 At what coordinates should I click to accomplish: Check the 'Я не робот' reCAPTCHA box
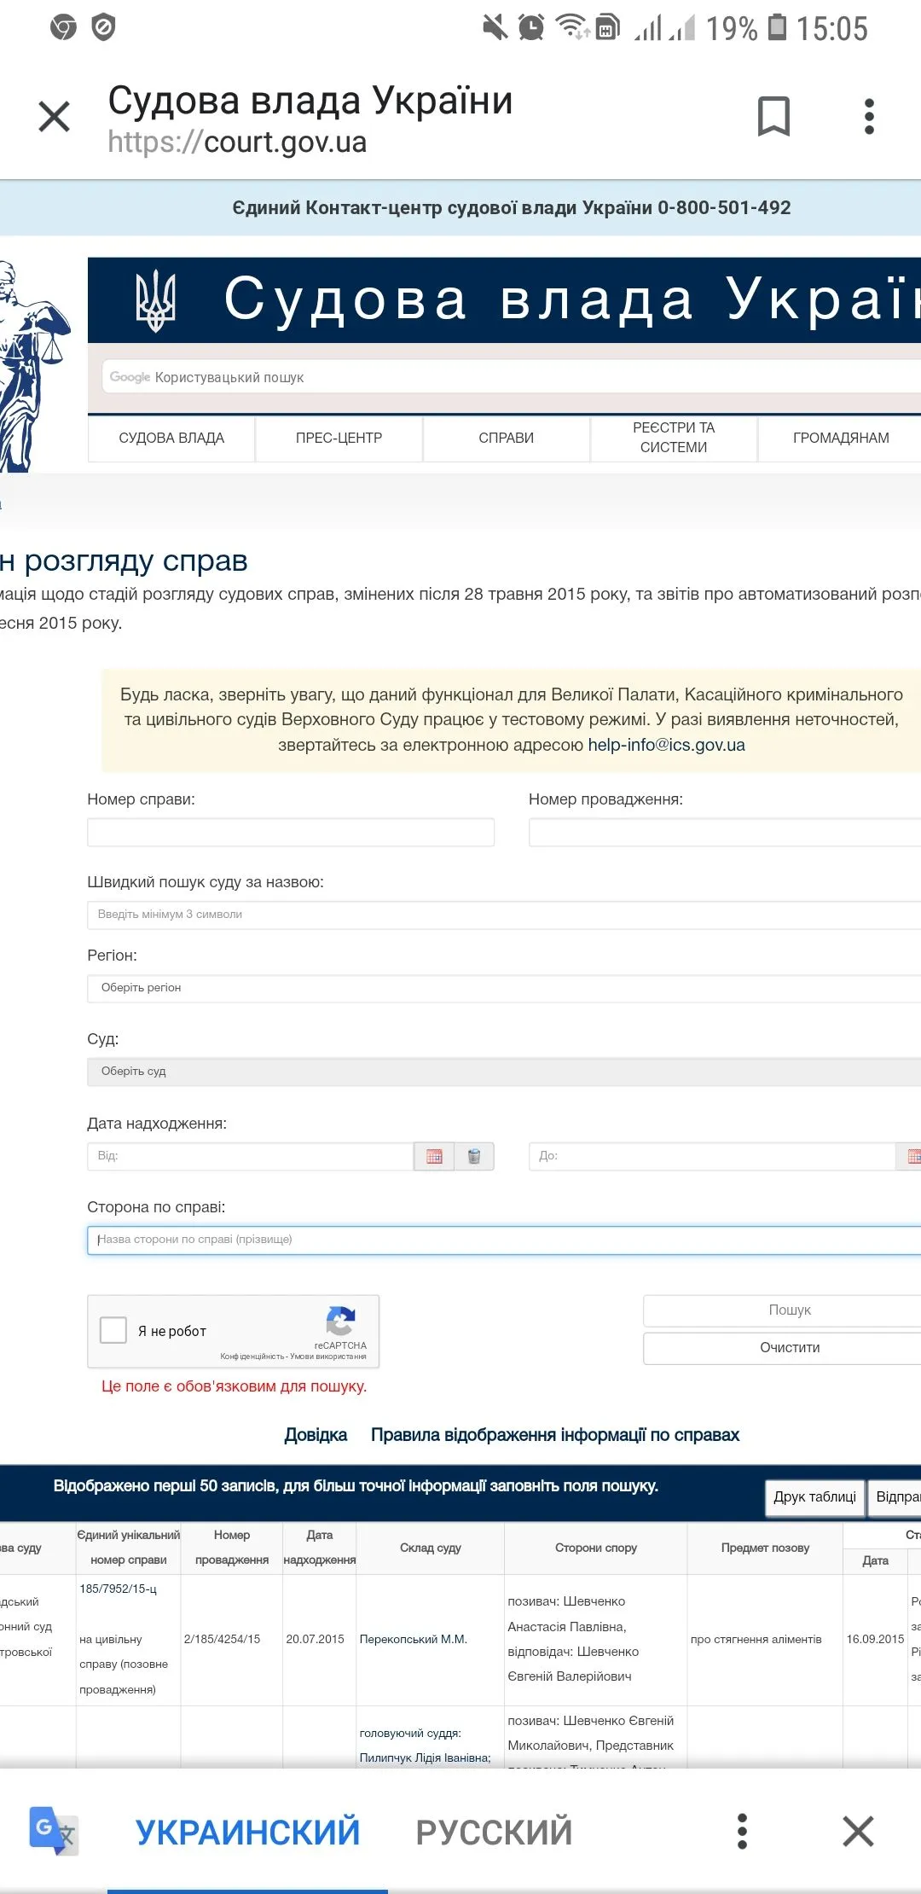click(x=113, y=1330)
